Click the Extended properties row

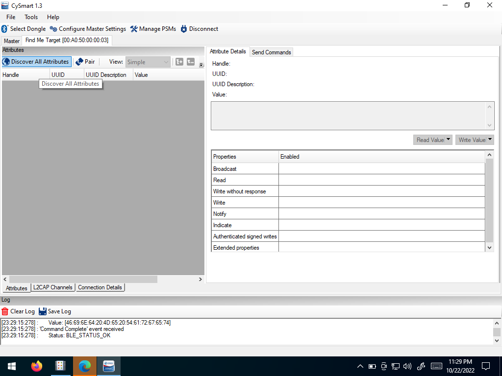pyautogui.click(x=349, y=247)
